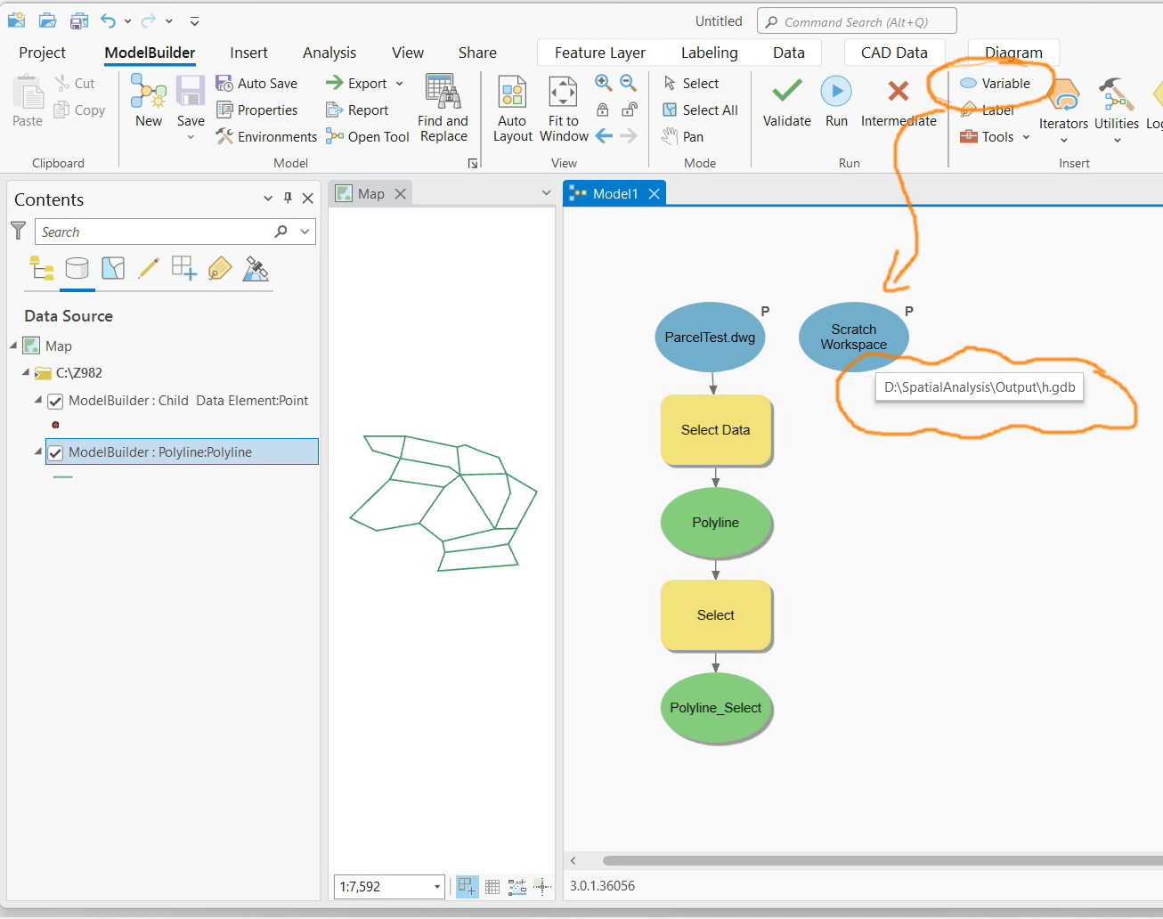Select the List By Data Source icon
The width and height of the screenshot is (1163, 919).
pos(77,268)
